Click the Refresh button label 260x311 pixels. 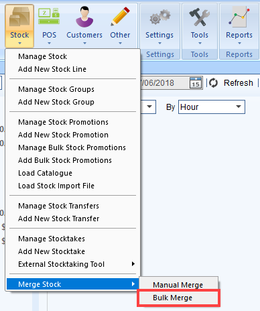coord(239,83)
